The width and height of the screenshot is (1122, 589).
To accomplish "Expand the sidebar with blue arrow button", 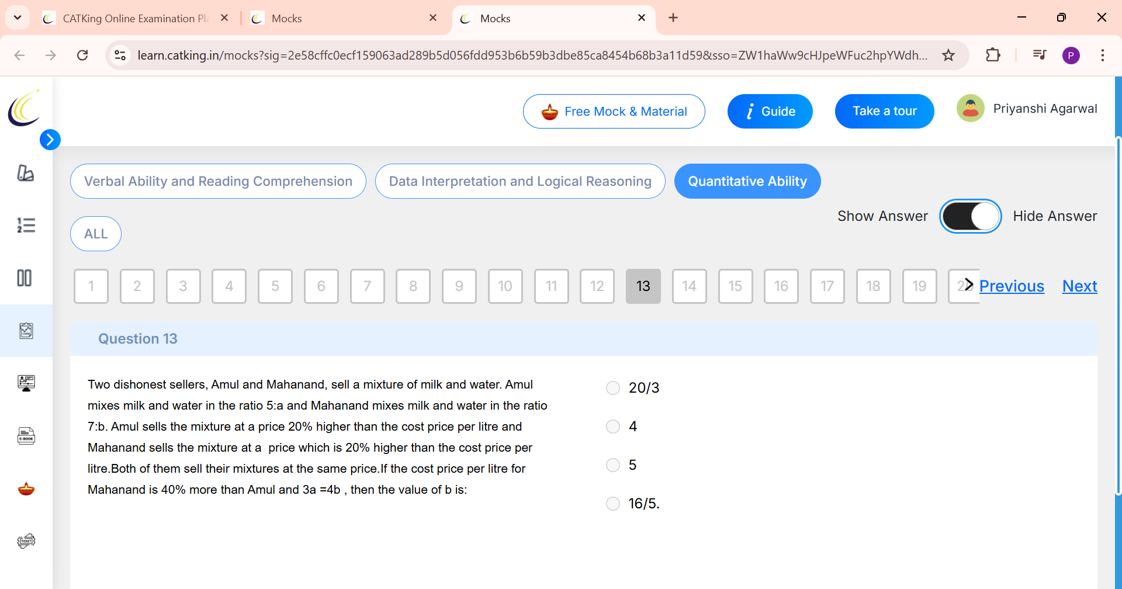I will 50,140.
